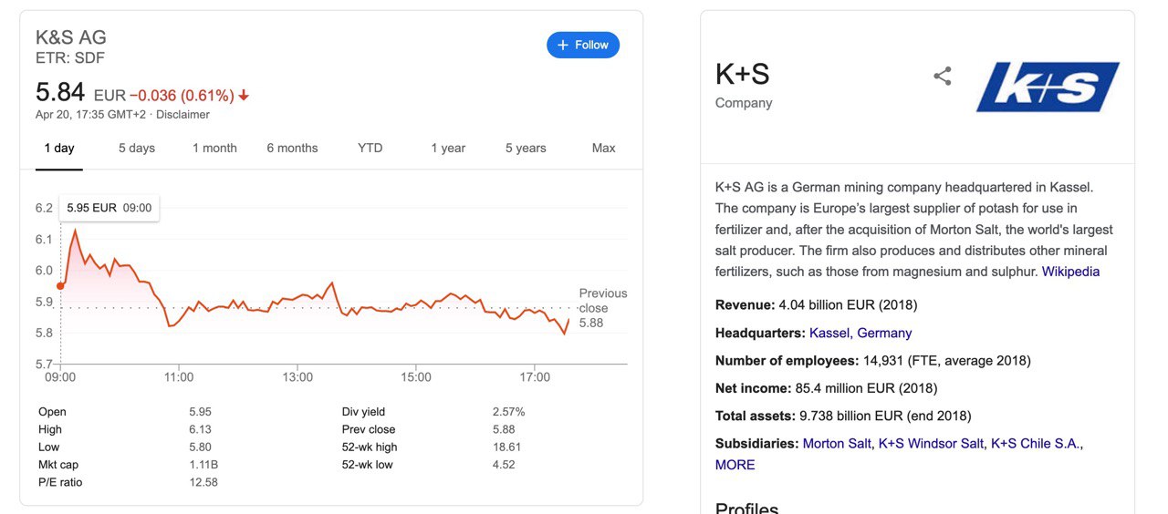Switch to the 5 days chart range
Image resolution: width=1168 pixels, height=514 pixels.
(137, 148)
